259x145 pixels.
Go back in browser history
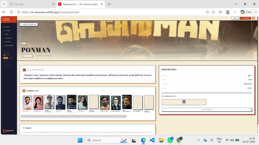click(x=4, y=12)
